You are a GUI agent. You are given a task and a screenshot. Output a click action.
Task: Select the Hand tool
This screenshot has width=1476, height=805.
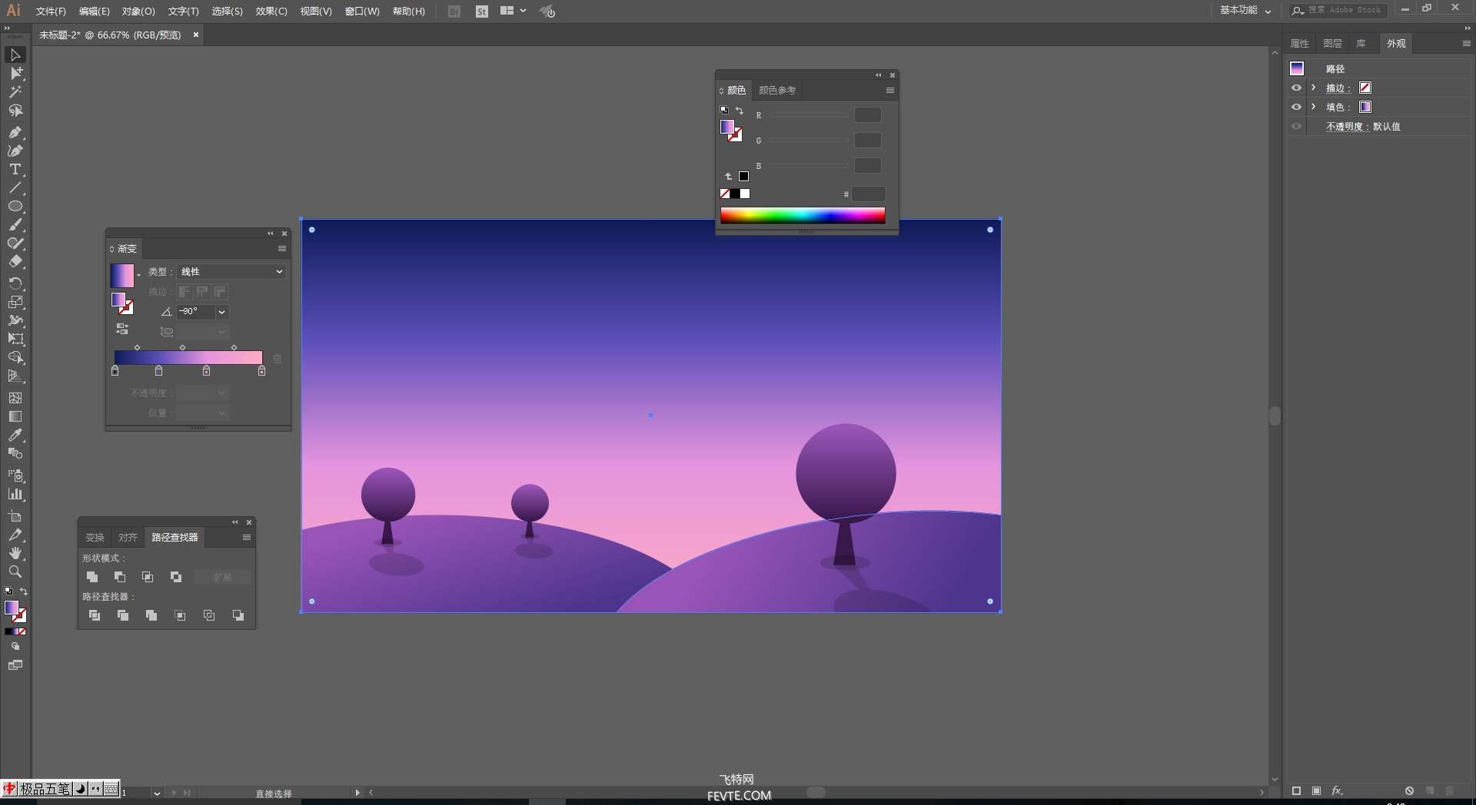(15, 553)
